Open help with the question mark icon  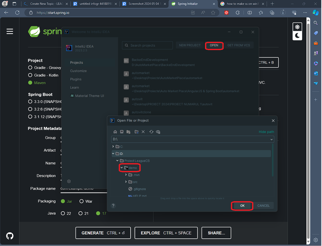pyautogui.click(x=113, y=205)
